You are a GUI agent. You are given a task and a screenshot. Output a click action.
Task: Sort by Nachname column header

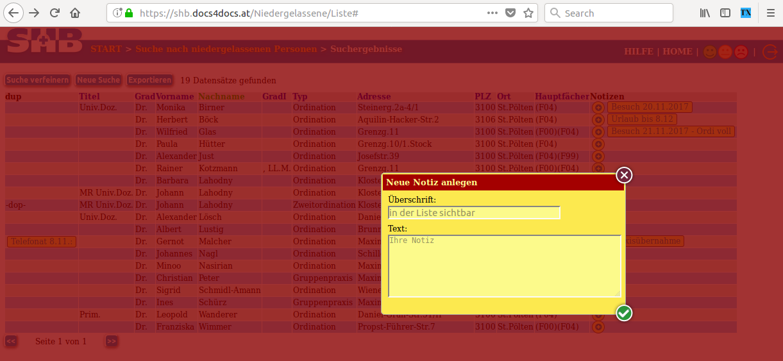point(221,97)
